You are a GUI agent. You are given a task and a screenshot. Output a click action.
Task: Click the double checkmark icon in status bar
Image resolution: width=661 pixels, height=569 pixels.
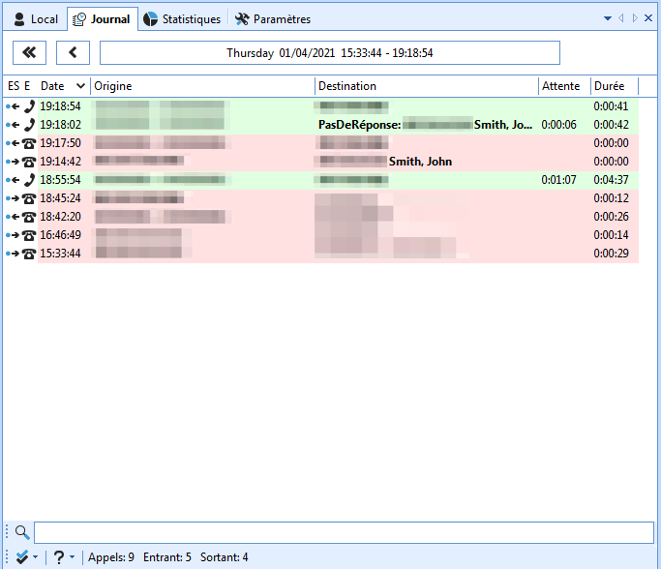coord(22,557)
